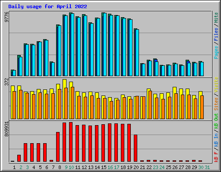Click x-axis day label '11'
Screen dimensions: 221x172
[x=78, y=167]
